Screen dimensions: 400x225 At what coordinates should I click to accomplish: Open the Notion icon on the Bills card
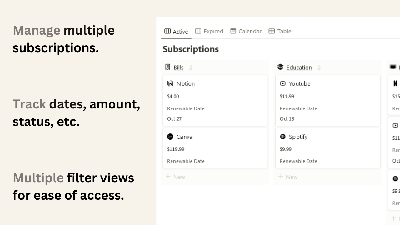pos(170,83)
